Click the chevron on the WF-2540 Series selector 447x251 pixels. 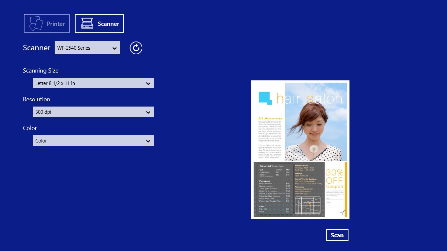click(115, 48)
